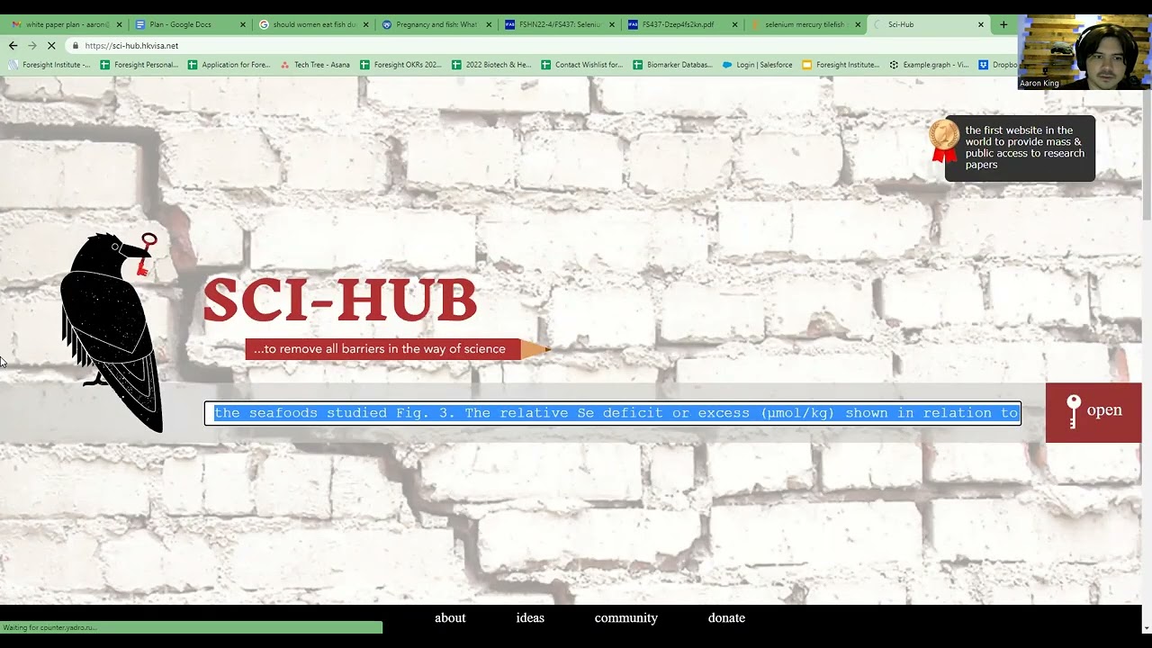Open the Contact Wishlist bookmark

coord(581,65)
